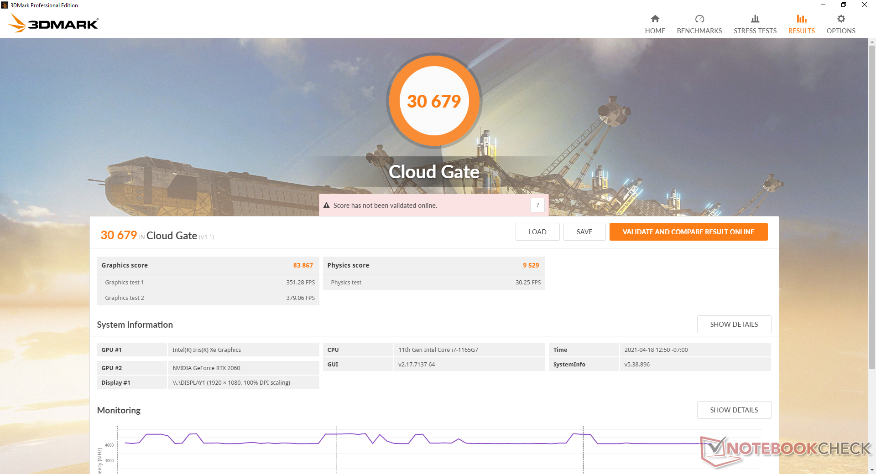The image size is (876, 474).
Task: Select the orange Results chart icon
Action: (x=801, y=19)
